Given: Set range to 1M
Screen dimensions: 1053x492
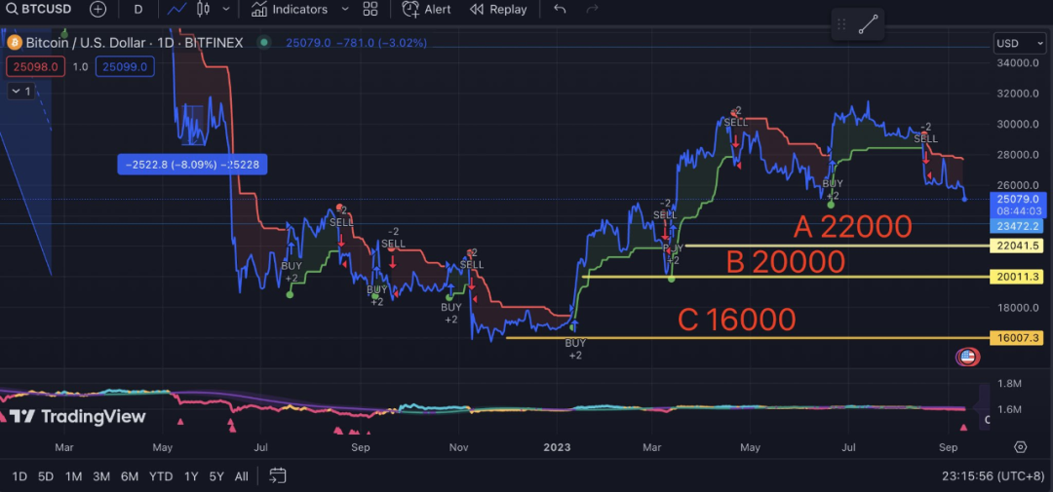Looking at the screenshot, I should [x=73, y=476].
